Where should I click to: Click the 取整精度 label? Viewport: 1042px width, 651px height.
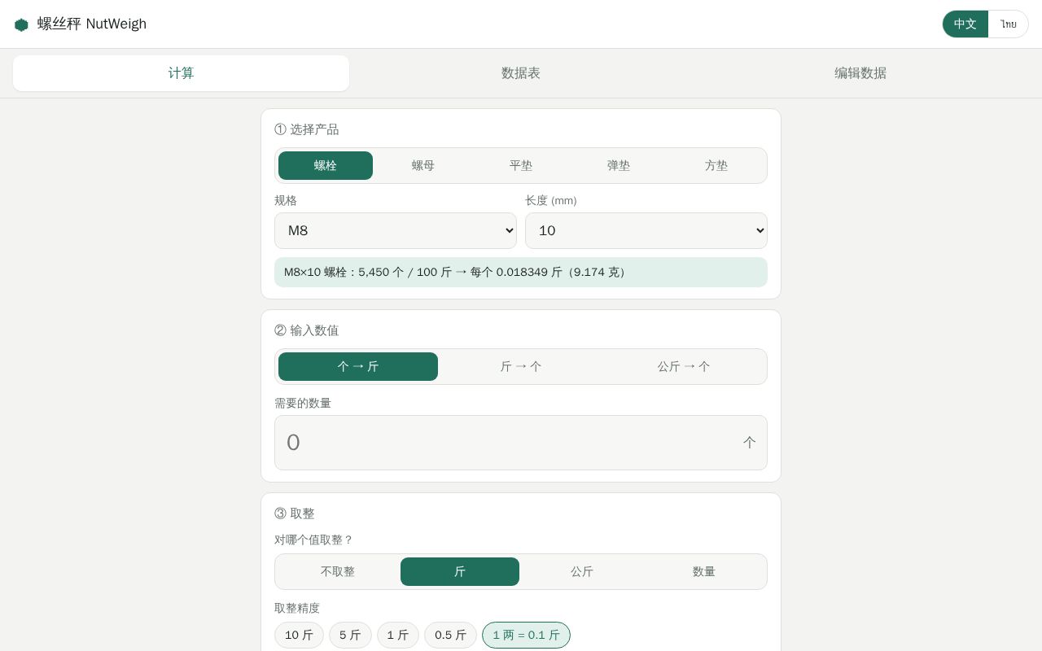coord(297,608)
